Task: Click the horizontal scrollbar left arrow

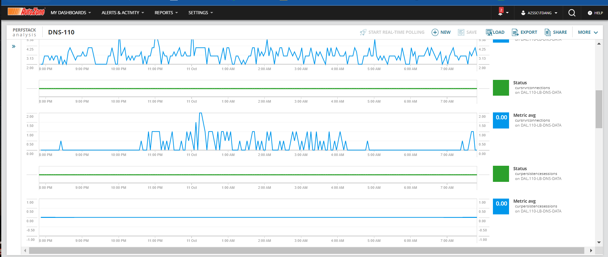Action: (x=25, y=250)
